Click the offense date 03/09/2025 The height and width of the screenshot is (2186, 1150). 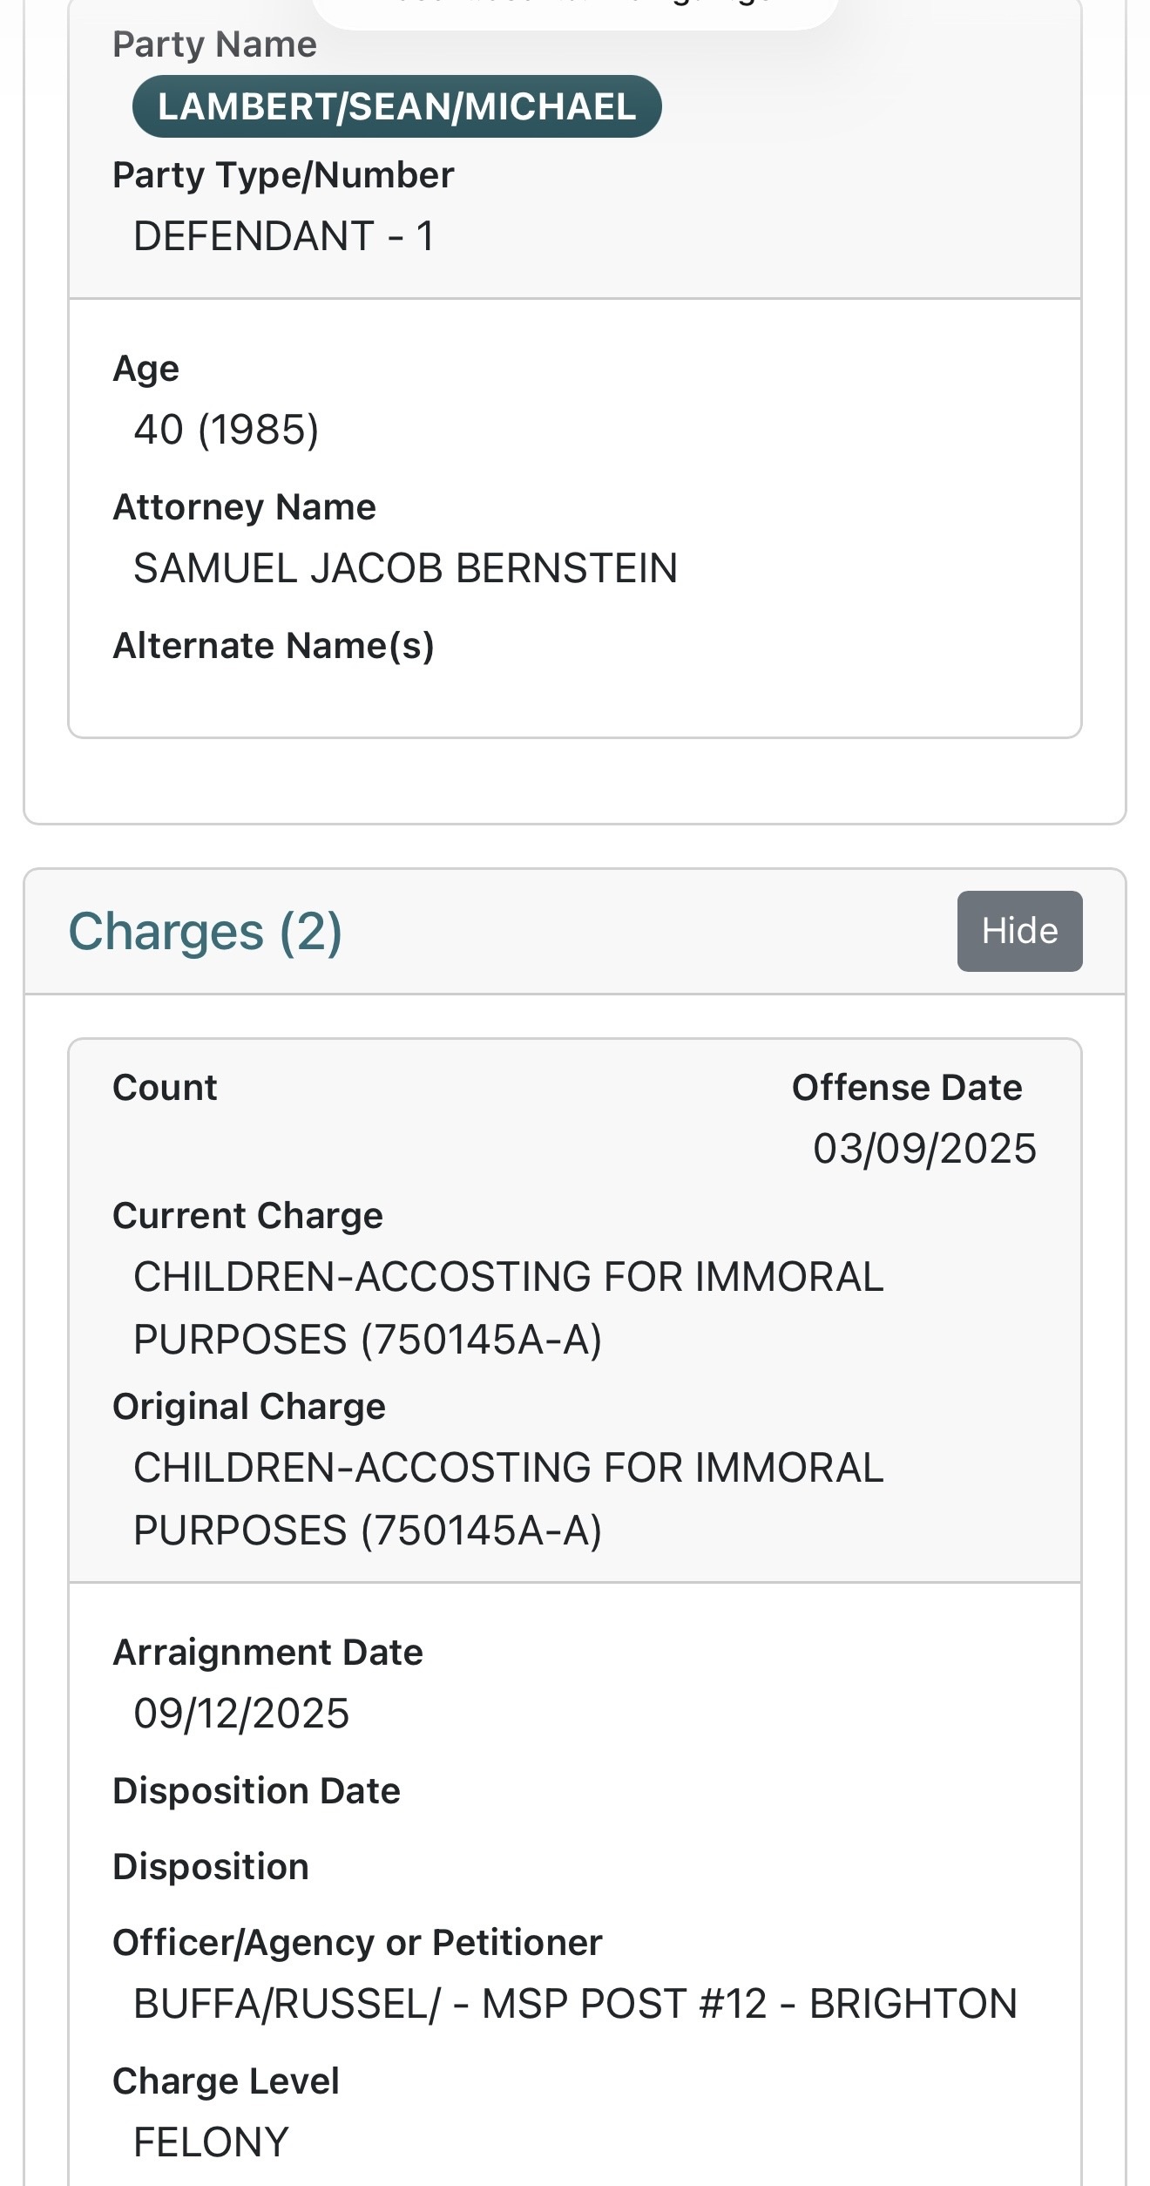(x=924, y=1149)
